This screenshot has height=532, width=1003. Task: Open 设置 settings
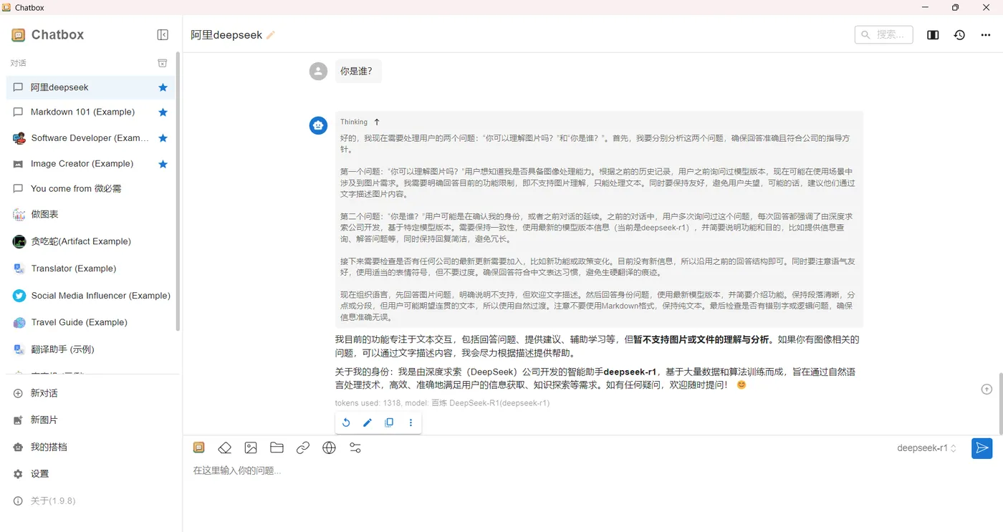tap(90, 474)
